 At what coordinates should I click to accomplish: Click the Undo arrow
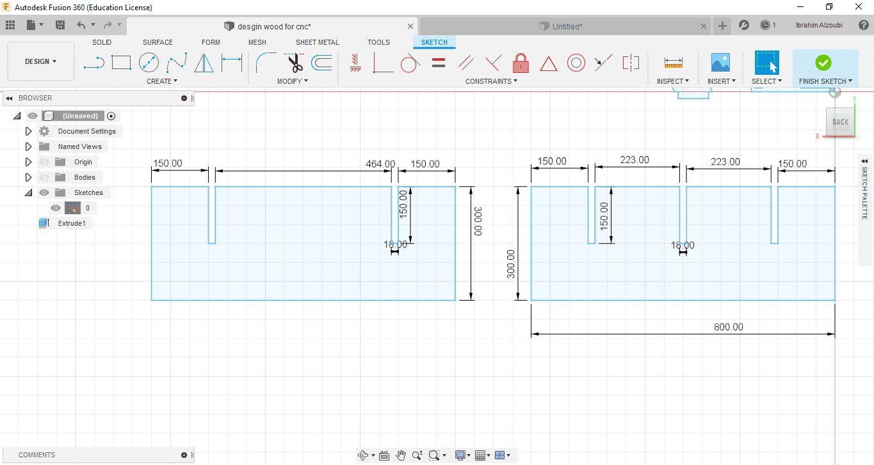pyautogui.click(x=81, y=25)
